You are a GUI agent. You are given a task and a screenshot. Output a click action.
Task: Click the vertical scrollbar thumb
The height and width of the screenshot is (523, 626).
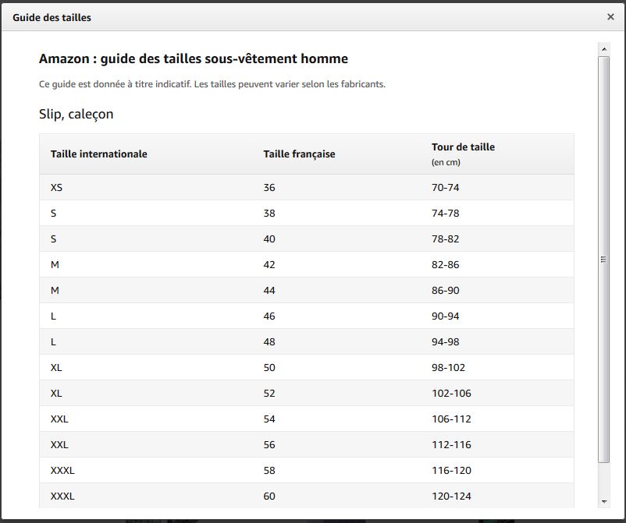(603, 259)
